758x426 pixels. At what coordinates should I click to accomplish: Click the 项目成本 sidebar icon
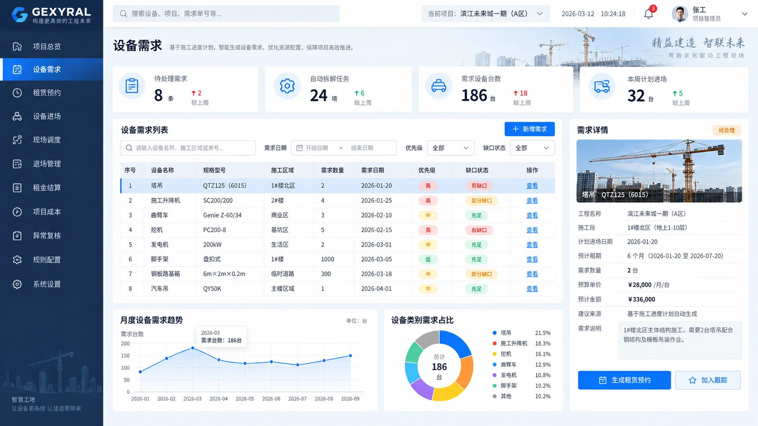[17, 211]
